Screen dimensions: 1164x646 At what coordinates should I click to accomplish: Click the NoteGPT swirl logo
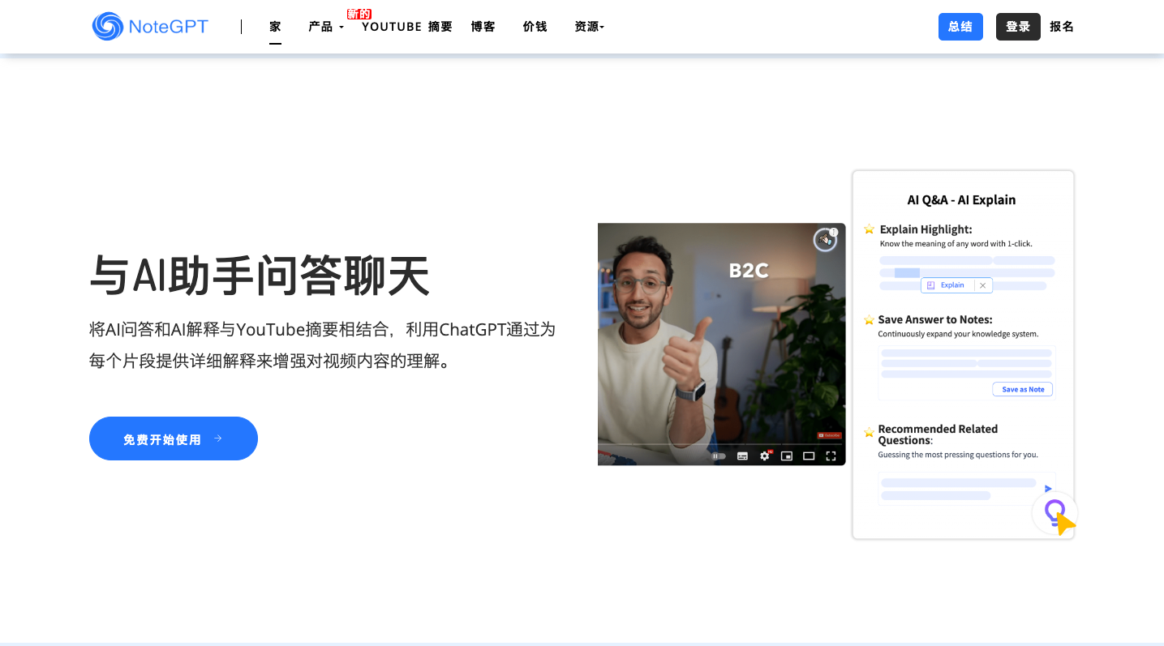pos(108,27)
